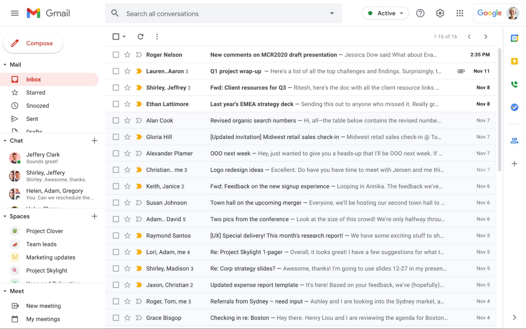Click the search magnifier icon
Screen dimensions: 526x329
click(115, 13)
